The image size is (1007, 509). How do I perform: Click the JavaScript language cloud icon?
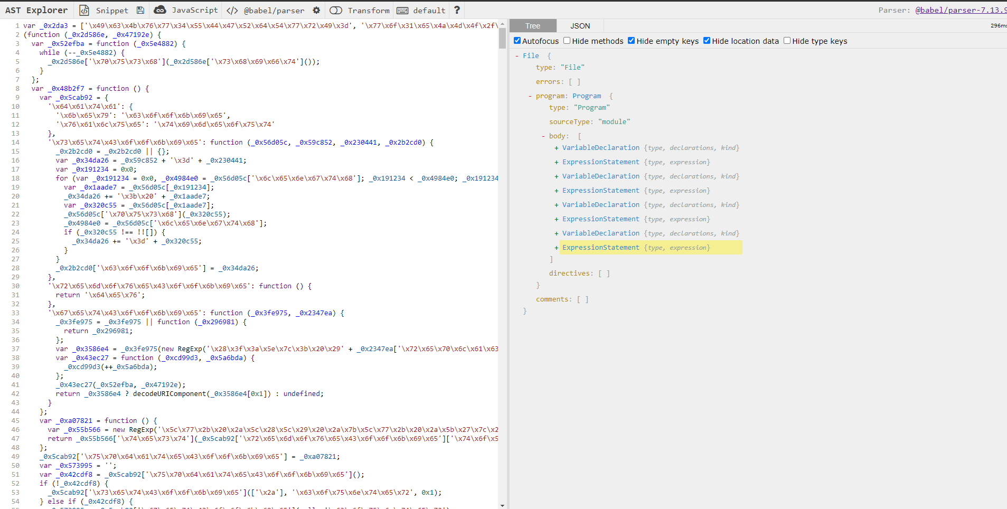point(160,10)
